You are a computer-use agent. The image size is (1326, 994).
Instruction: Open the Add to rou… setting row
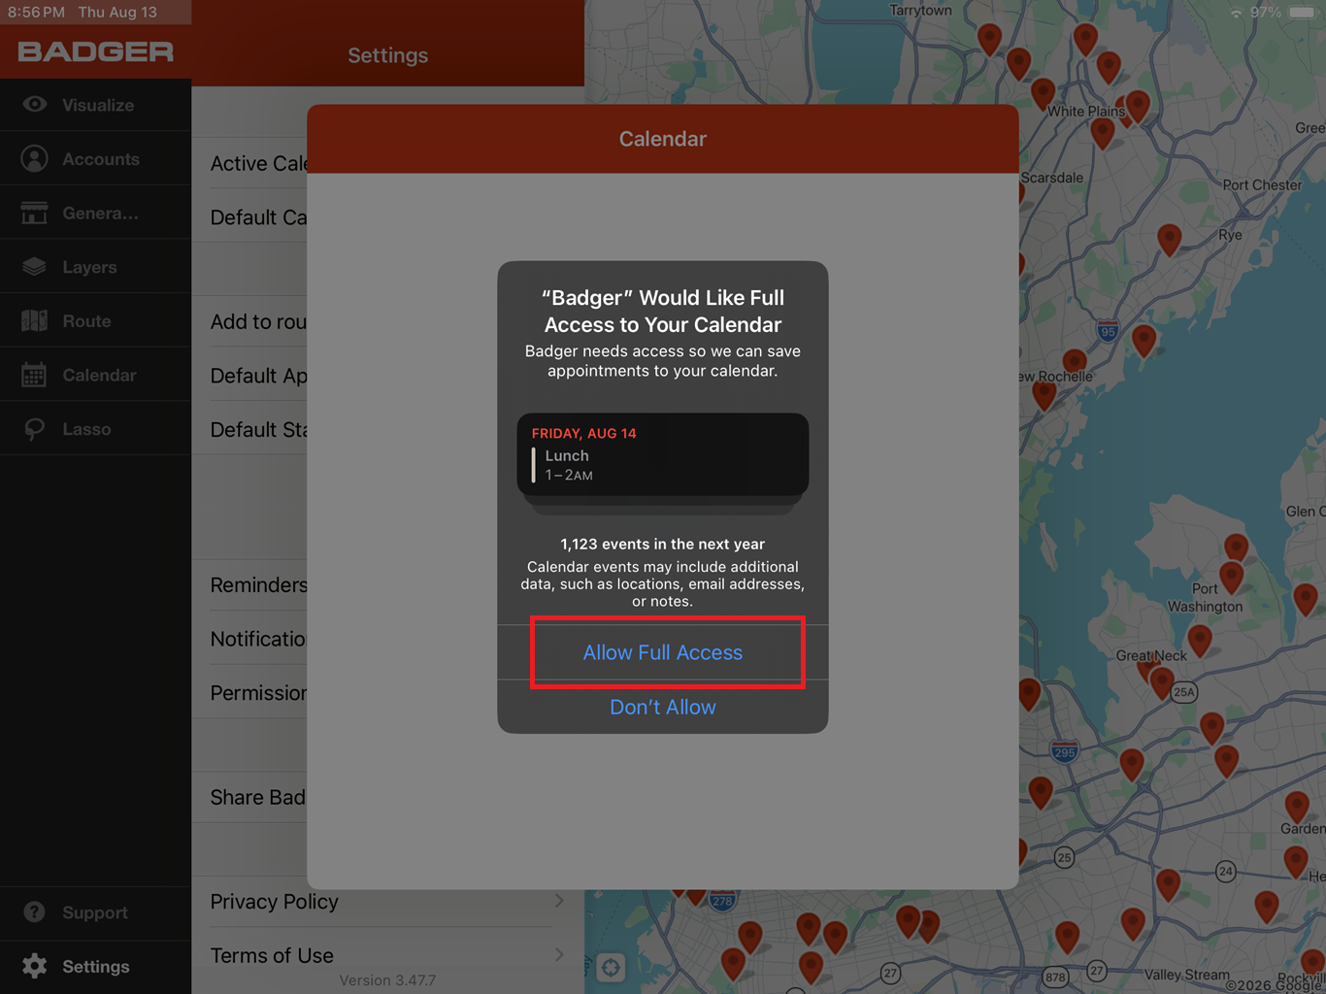click(249, 321)
